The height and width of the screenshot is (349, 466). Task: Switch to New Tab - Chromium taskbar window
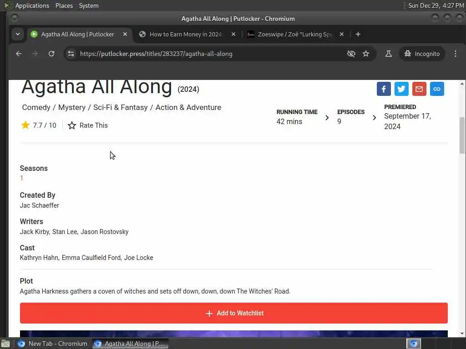tap(53, 344)
